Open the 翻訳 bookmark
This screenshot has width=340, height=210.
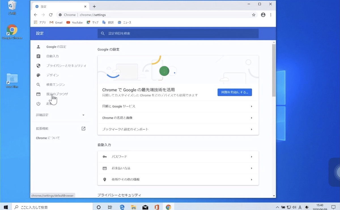108,22
